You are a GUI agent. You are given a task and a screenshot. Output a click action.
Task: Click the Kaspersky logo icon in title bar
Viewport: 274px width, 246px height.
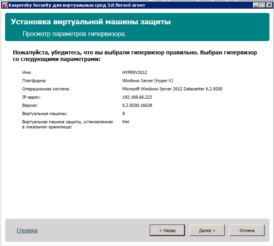click(5, 5)
